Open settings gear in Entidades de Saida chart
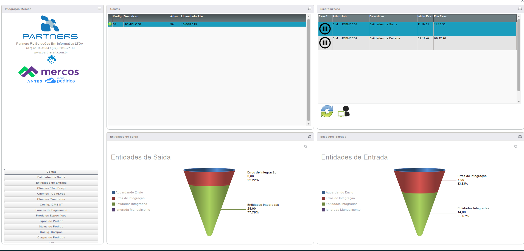This screenshot has height=251, width=524. click(305, 146)
